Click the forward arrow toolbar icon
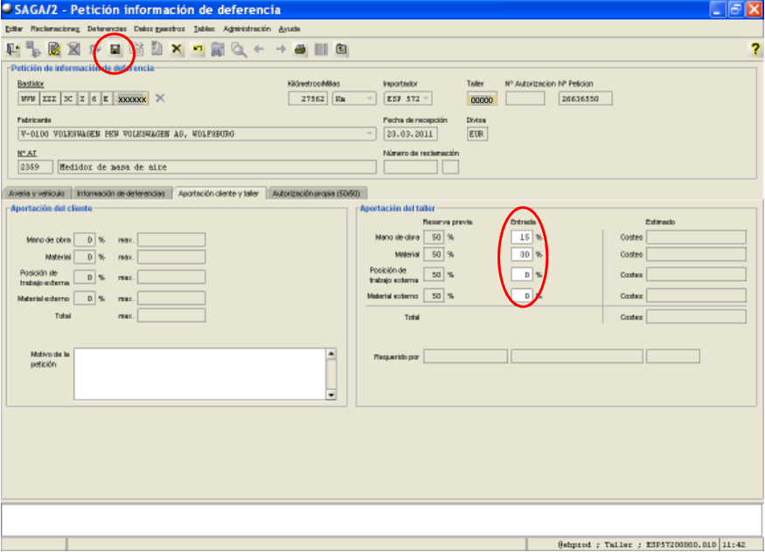 point(281,49)
